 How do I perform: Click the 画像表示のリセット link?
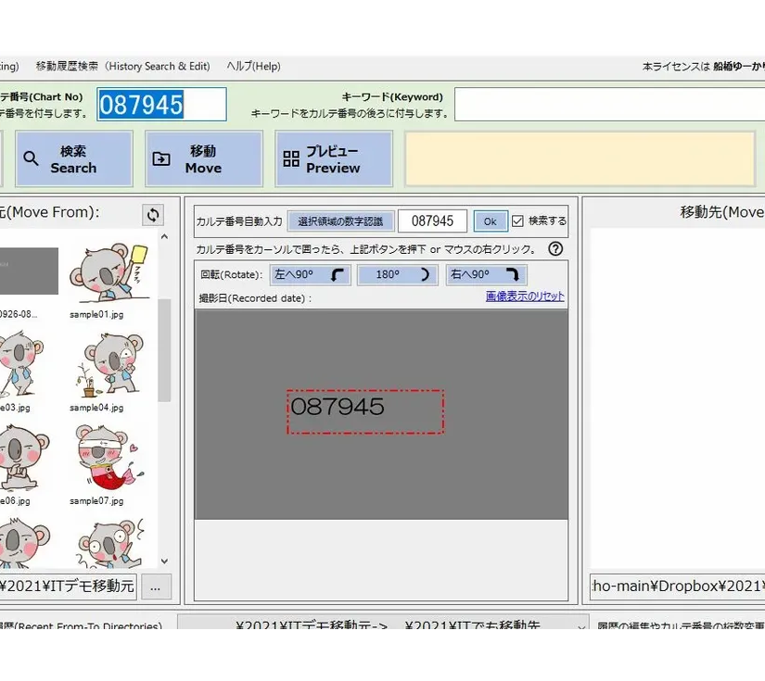[525, 296]
